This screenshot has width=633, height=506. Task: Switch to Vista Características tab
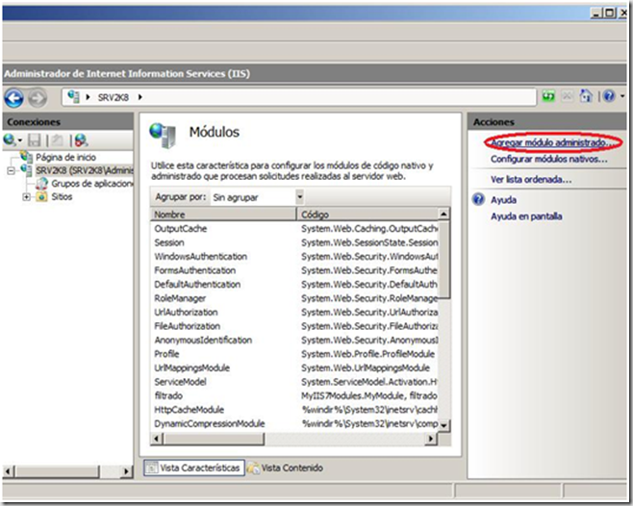coord(194,468)
